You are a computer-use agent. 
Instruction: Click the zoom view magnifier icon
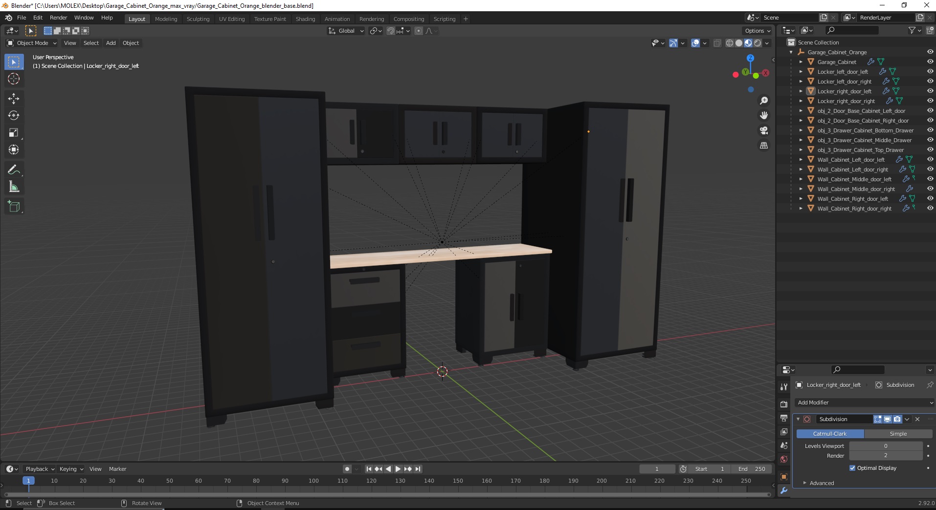point(763,101)
